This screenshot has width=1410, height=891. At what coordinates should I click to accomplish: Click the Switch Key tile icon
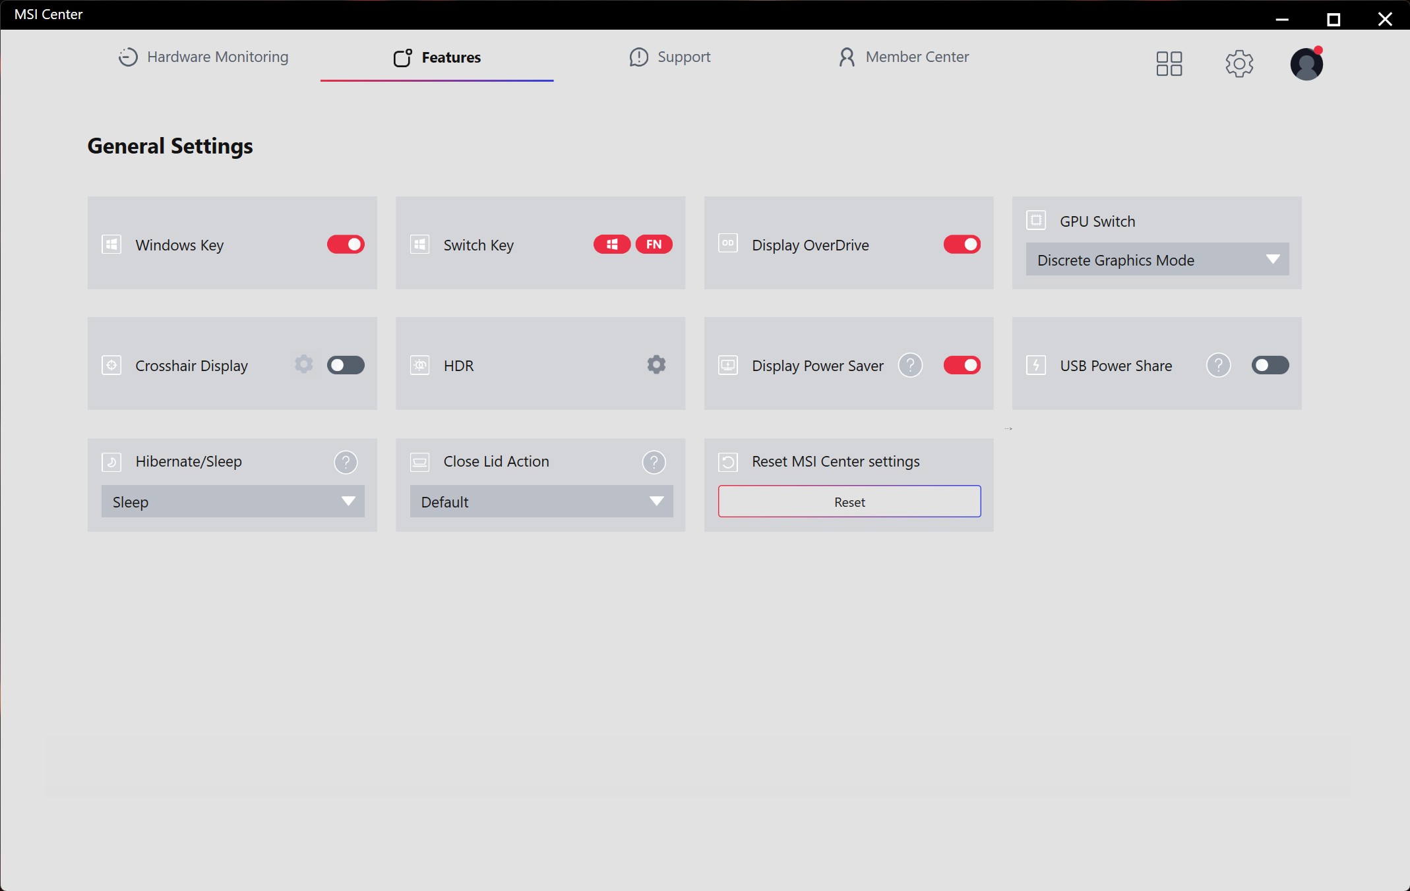pyautogui.click(x=419, y=244)
